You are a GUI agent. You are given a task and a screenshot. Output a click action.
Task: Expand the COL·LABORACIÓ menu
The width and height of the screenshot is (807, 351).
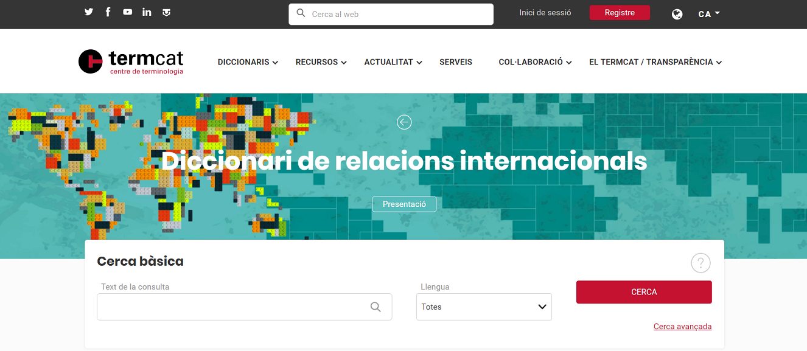(x=535, y=62)
